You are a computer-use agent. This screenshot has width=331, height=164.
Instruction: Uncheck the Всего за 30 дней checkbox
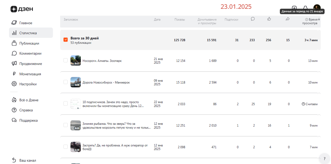[x=66, y=40]
